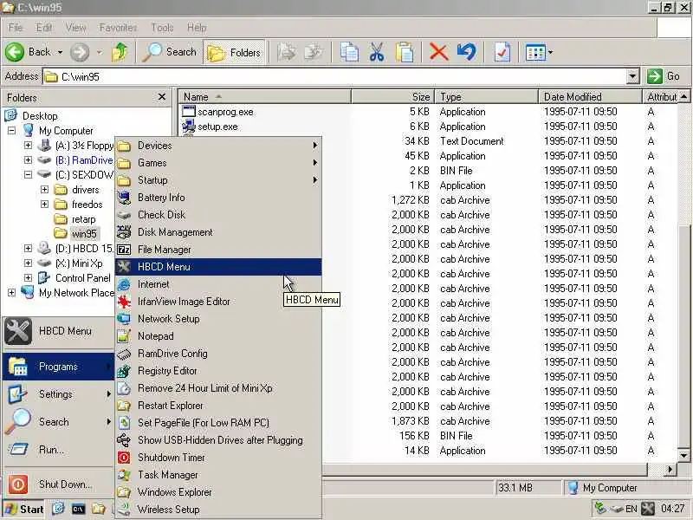The height and width of the screenshot is (520, 693).
Task: Click Shut Down... in Start menu
Action: click(x=58, y=484)
